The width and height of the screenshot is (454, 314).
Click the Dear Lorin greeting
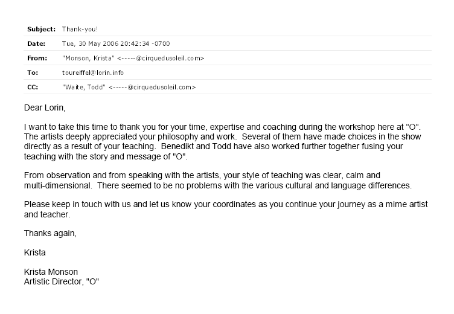[45, 107]
